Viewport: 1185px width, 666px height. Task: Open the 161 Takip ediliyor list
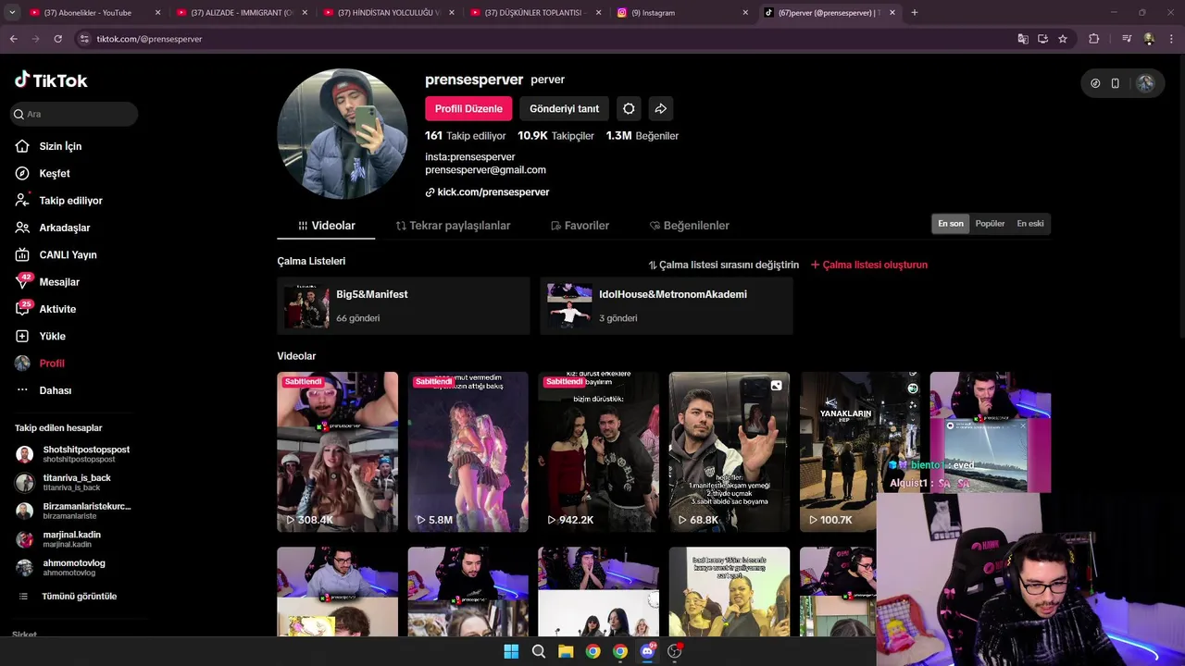point(466,135)
